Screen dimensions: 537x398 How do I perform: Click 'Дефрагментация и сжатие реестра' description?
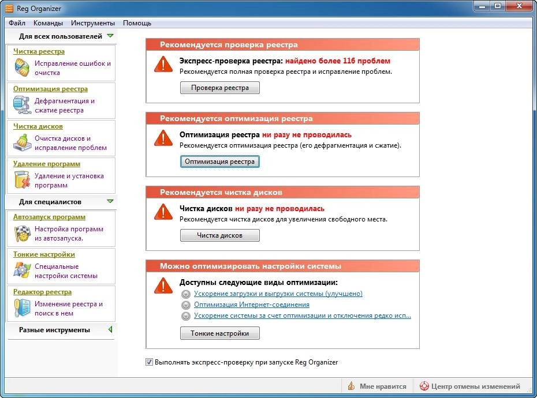click(65, 106)
